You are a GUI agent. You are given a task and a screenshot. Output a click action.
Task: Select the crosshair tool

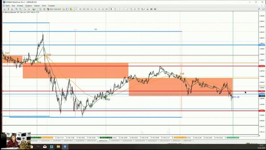[115, 9]
